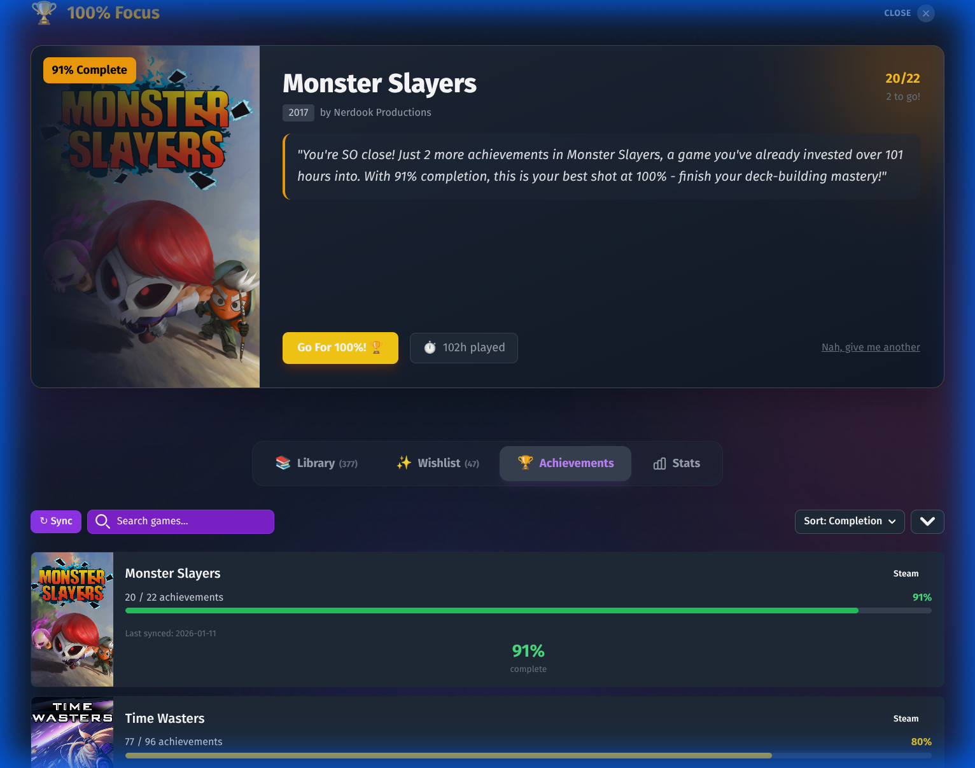Click the '2 to go!' text

point(903,97)
